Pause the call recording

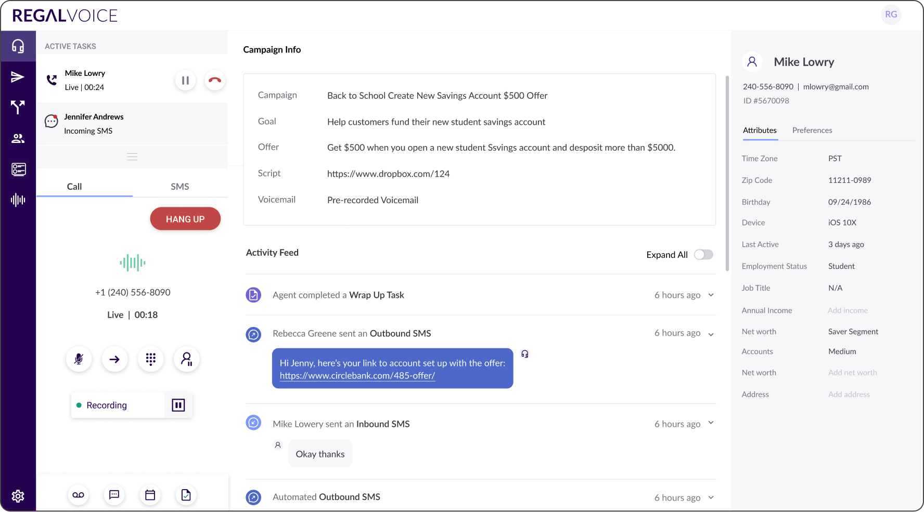click(178, 405)
